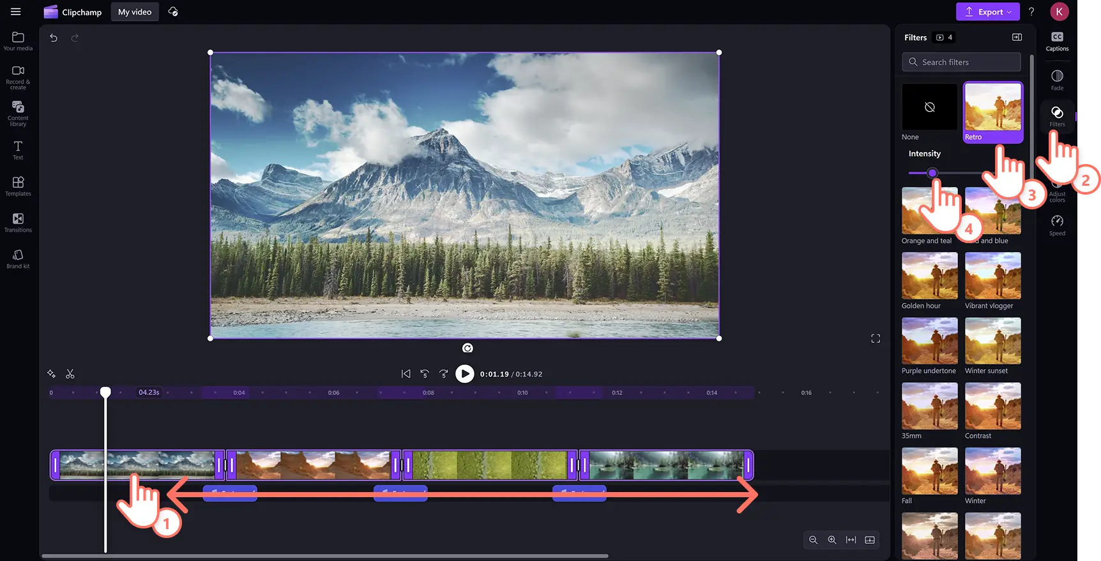Open the Templates panel
This screenshot has width=1101, height=561.
[18, 186]
